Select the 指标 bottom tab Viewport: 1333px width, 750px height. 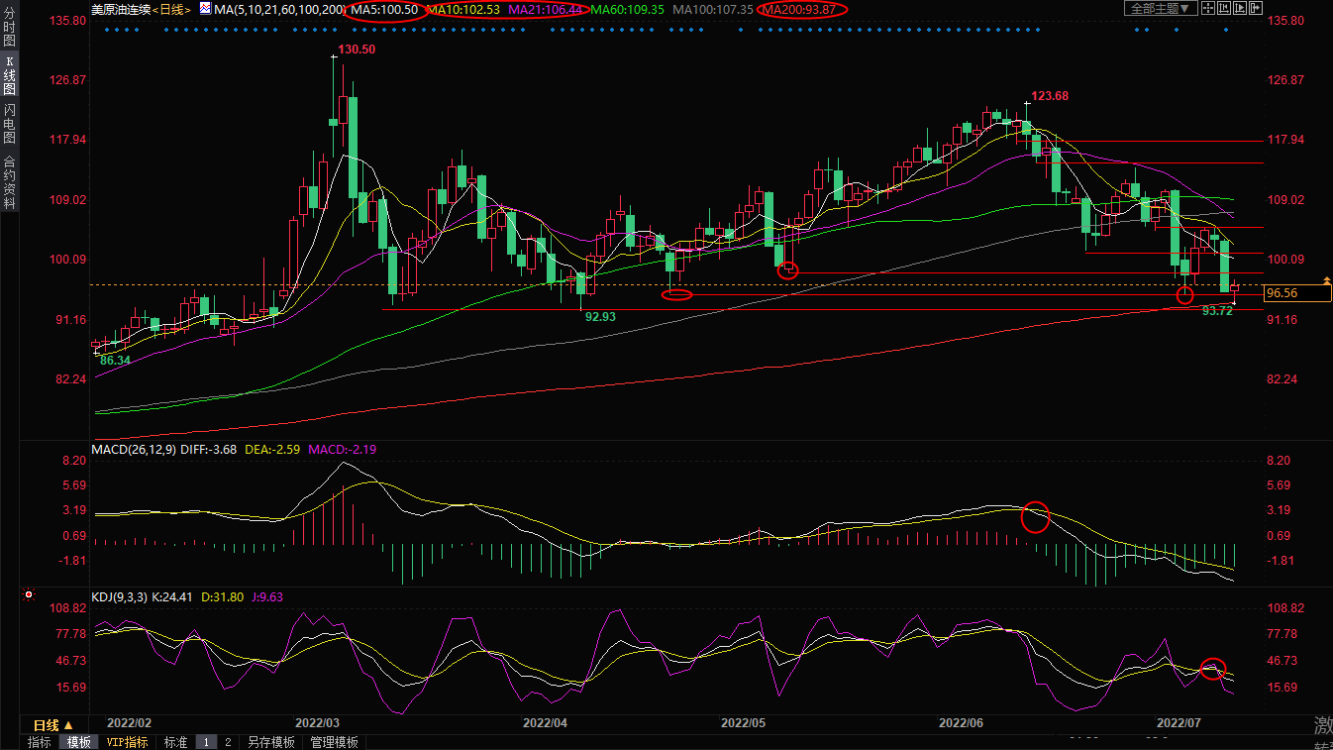point(39,742)
